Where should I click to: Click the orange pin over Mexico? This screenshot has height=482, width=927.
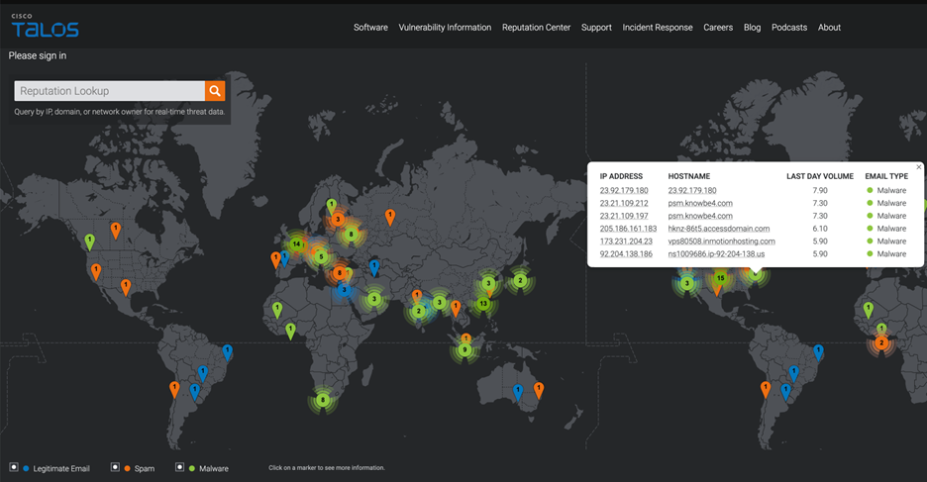point(126,287)
